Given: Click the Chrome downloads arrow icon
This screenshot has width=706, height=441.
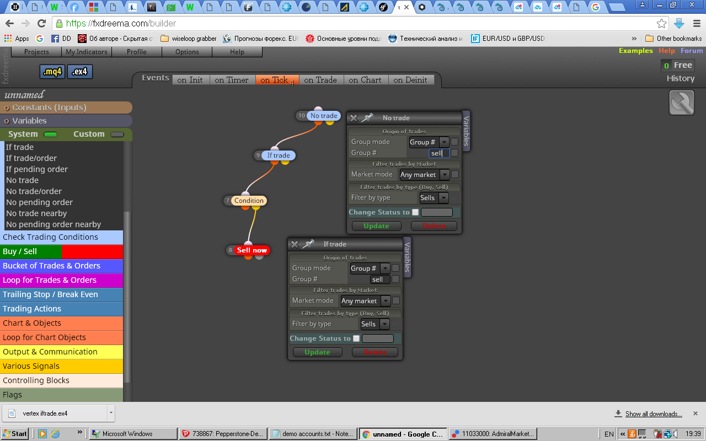Looking at the screenshot, I should 680,23.
